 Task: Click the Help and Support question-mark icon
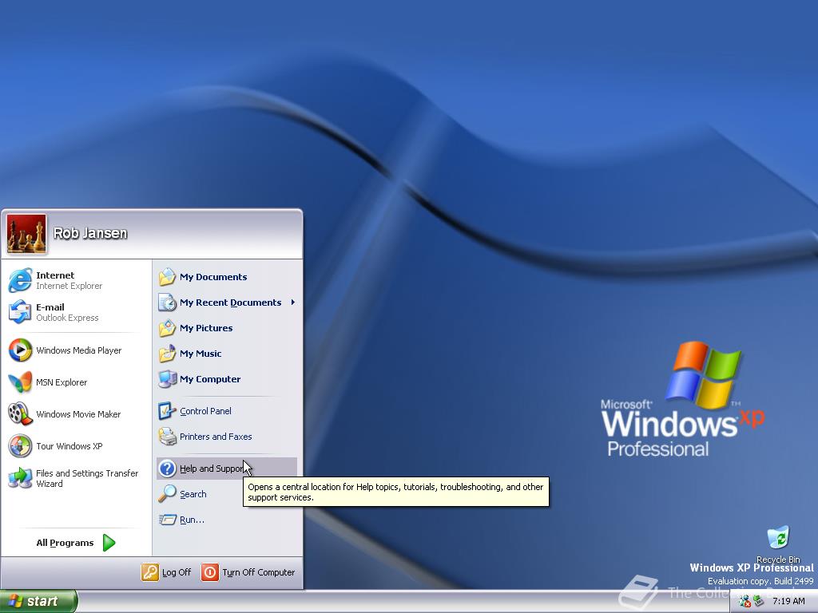[167, 468]
